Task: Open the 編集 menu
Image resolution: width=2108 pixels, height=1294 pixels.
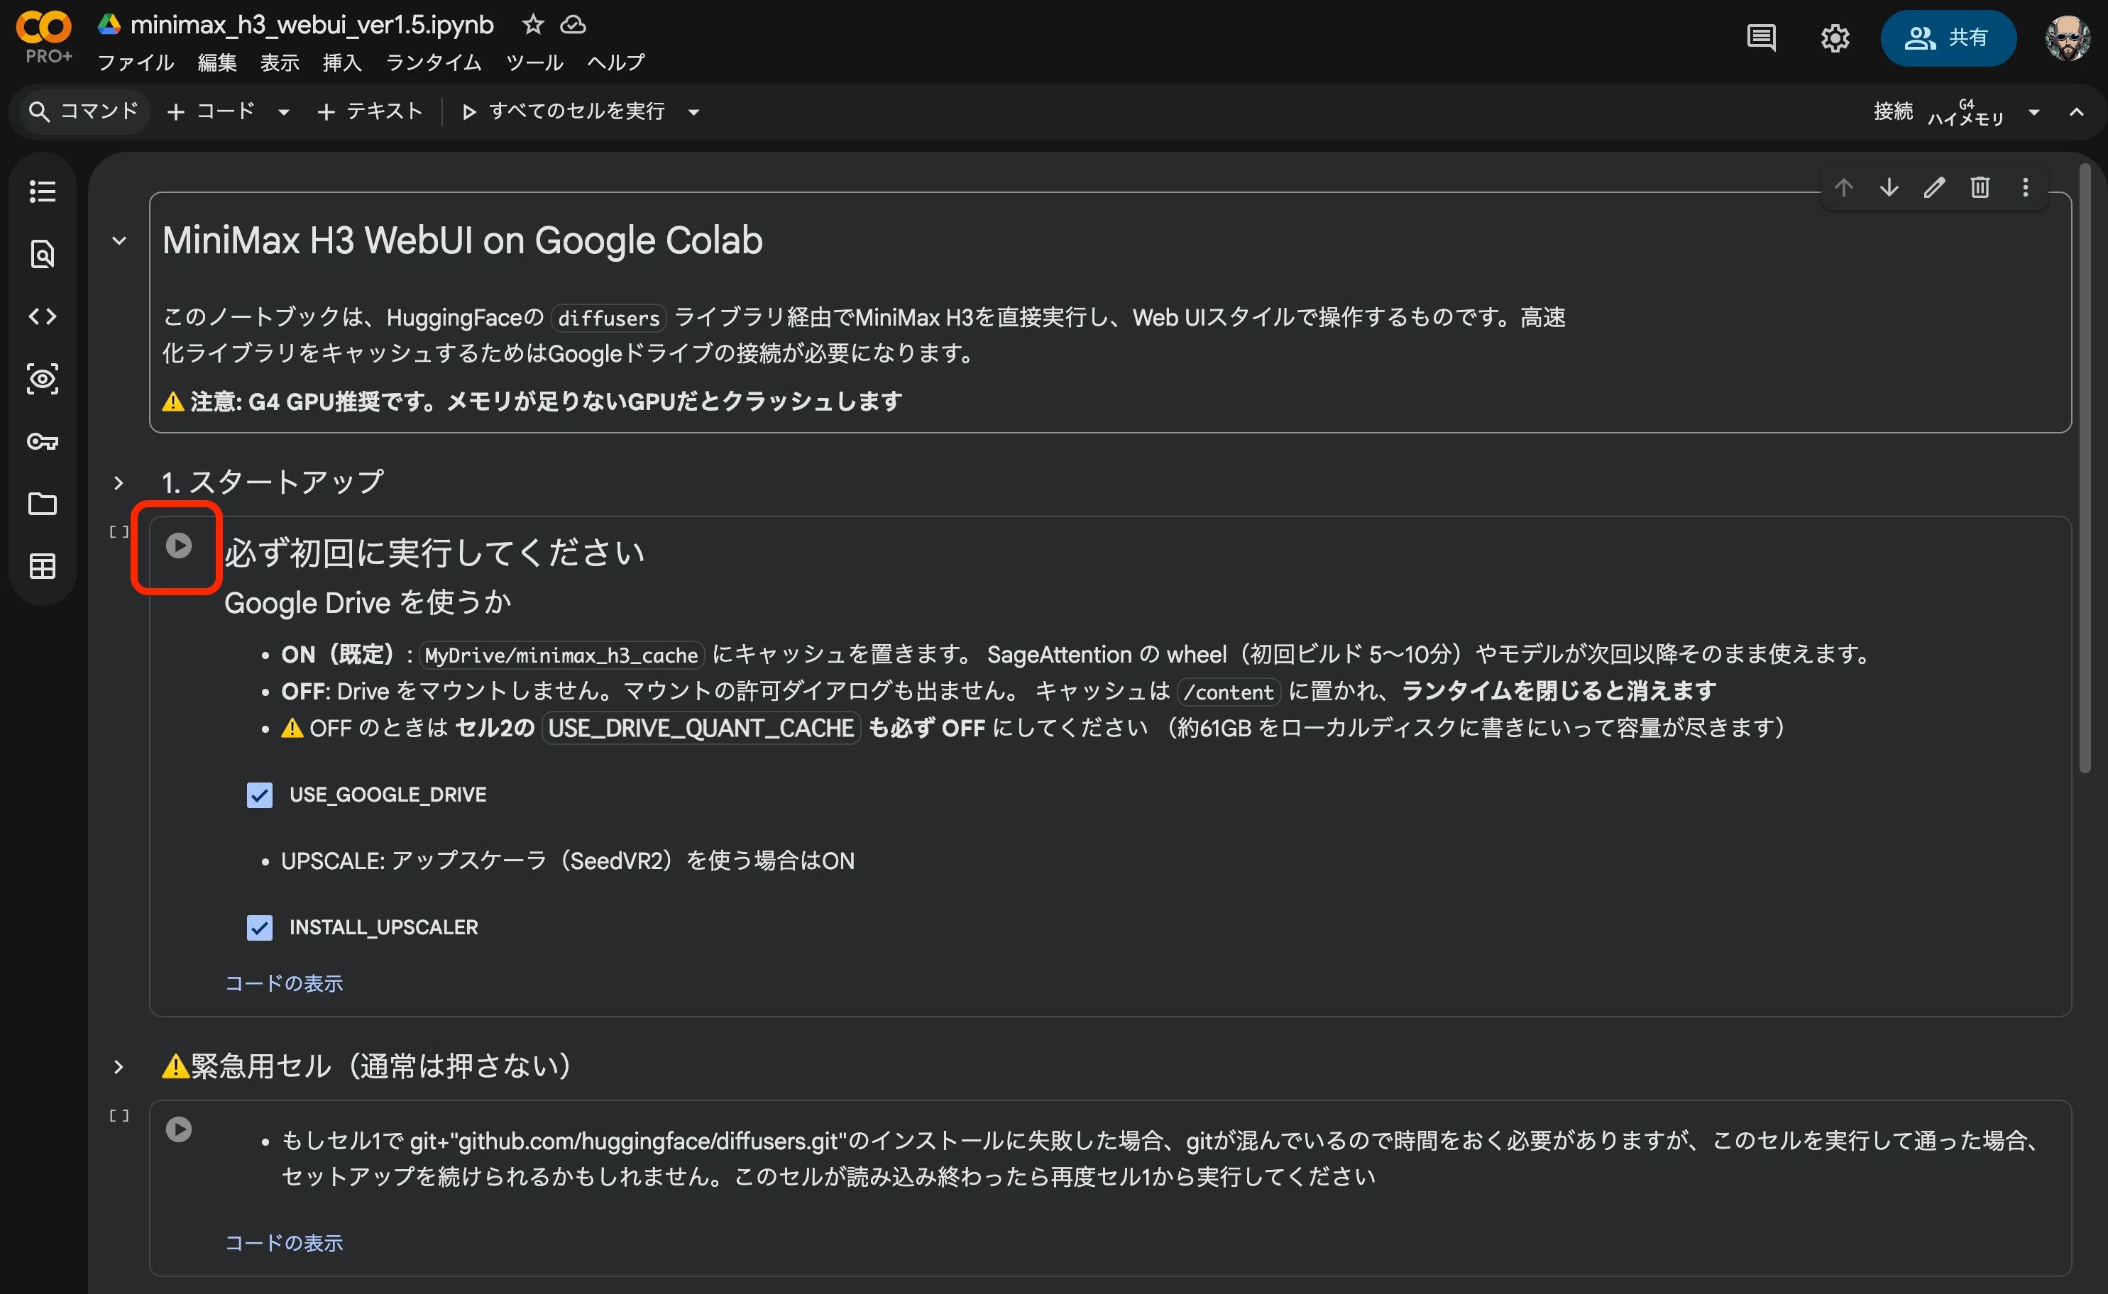Action: (x=216, y=62)
